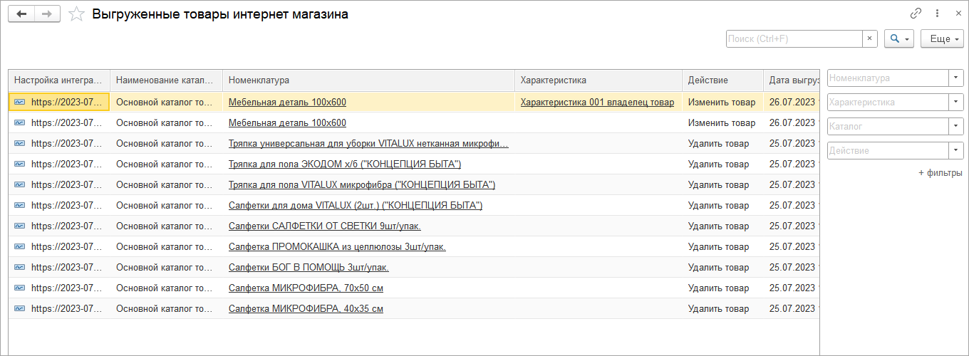
Task: Open Тряпка для пола ЭКОДОМ х/б link
Action: (345, 164)
